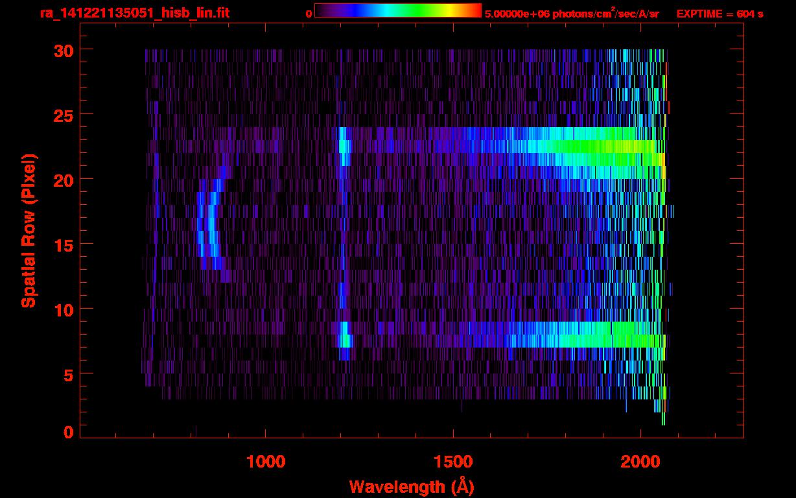Click the Spatial Row (Pixel) axis title

[x=29, y=231]
